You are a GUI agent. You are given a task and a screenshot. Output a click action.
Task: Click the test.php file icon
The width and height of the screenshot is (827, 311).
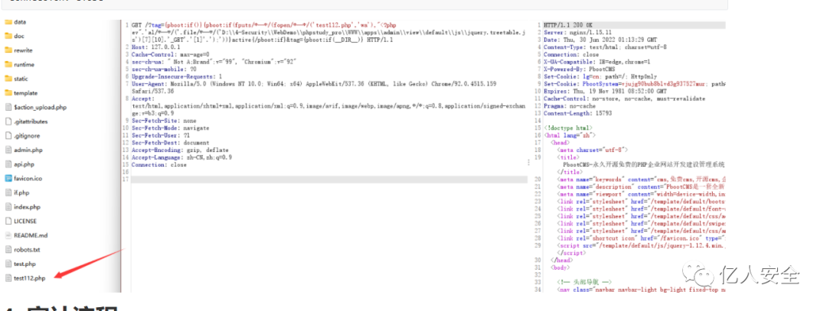pos(8,264)
